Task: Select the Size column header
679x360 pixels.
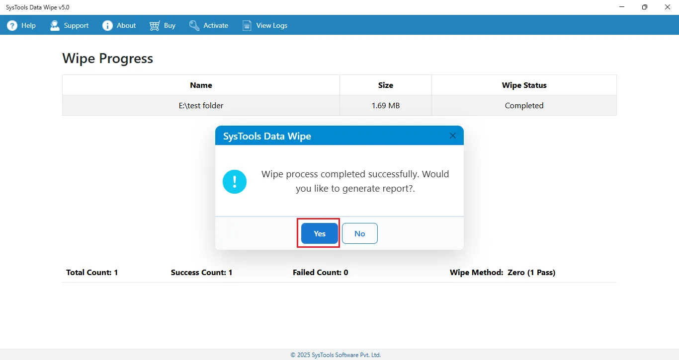Action: coord(386,85)
